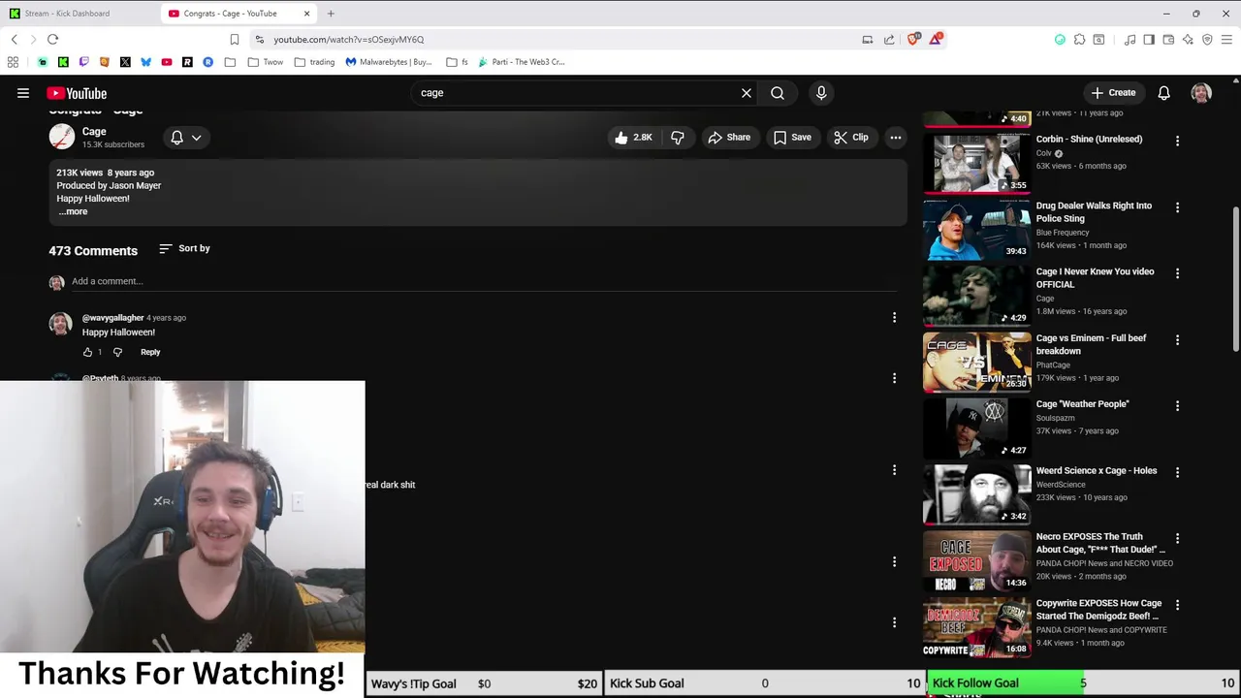Image resolution: width=1241 pixels, height=698 pixels.
Task: Open Brave VPN shield icon
Action: (1207, 40)
